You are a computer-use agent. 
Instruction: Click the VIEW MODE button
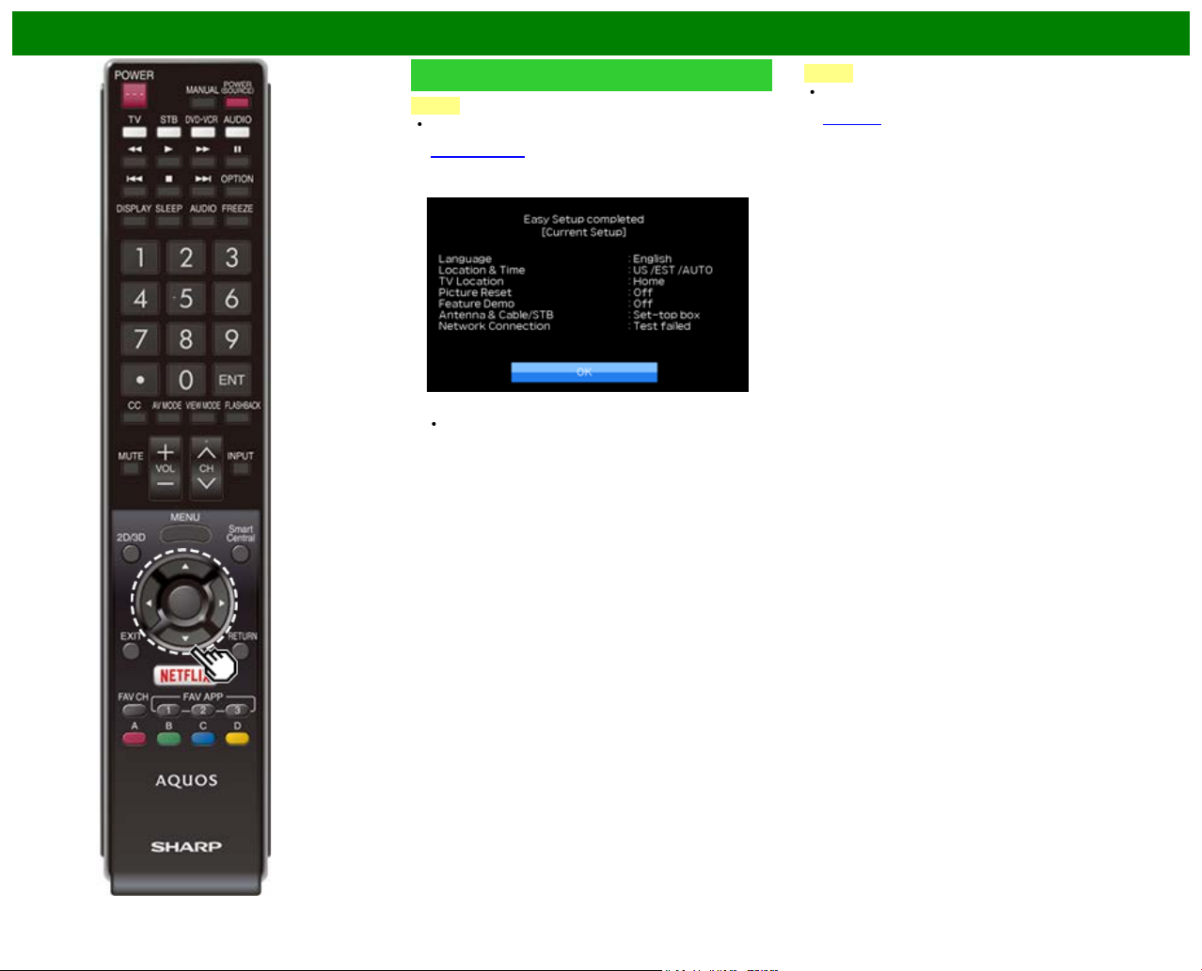click(203, 417)
